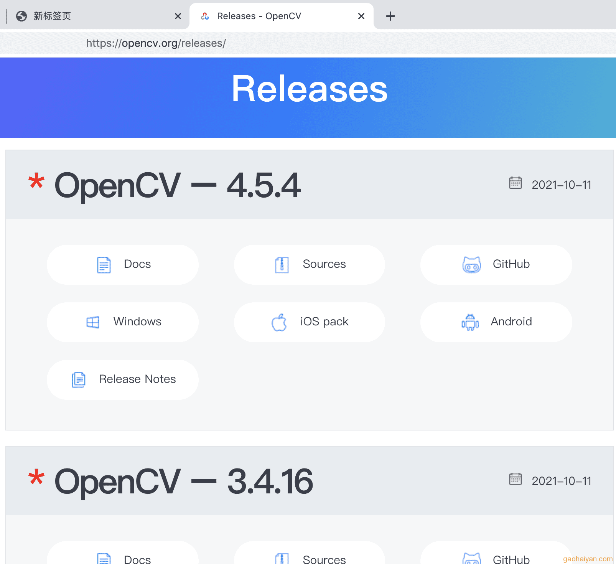Select the Releases - OpenCV tab
The width and height of the screenshot is (616, 564).
(x=282, y=16)
